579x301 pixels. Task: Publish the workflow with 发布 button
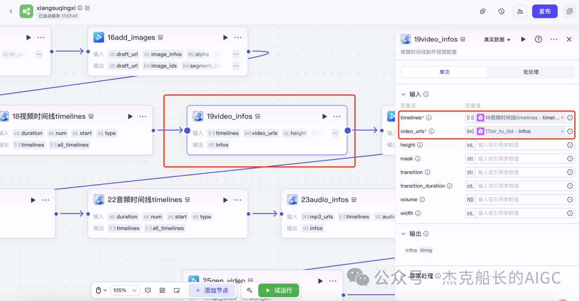[x=545, y=11]
